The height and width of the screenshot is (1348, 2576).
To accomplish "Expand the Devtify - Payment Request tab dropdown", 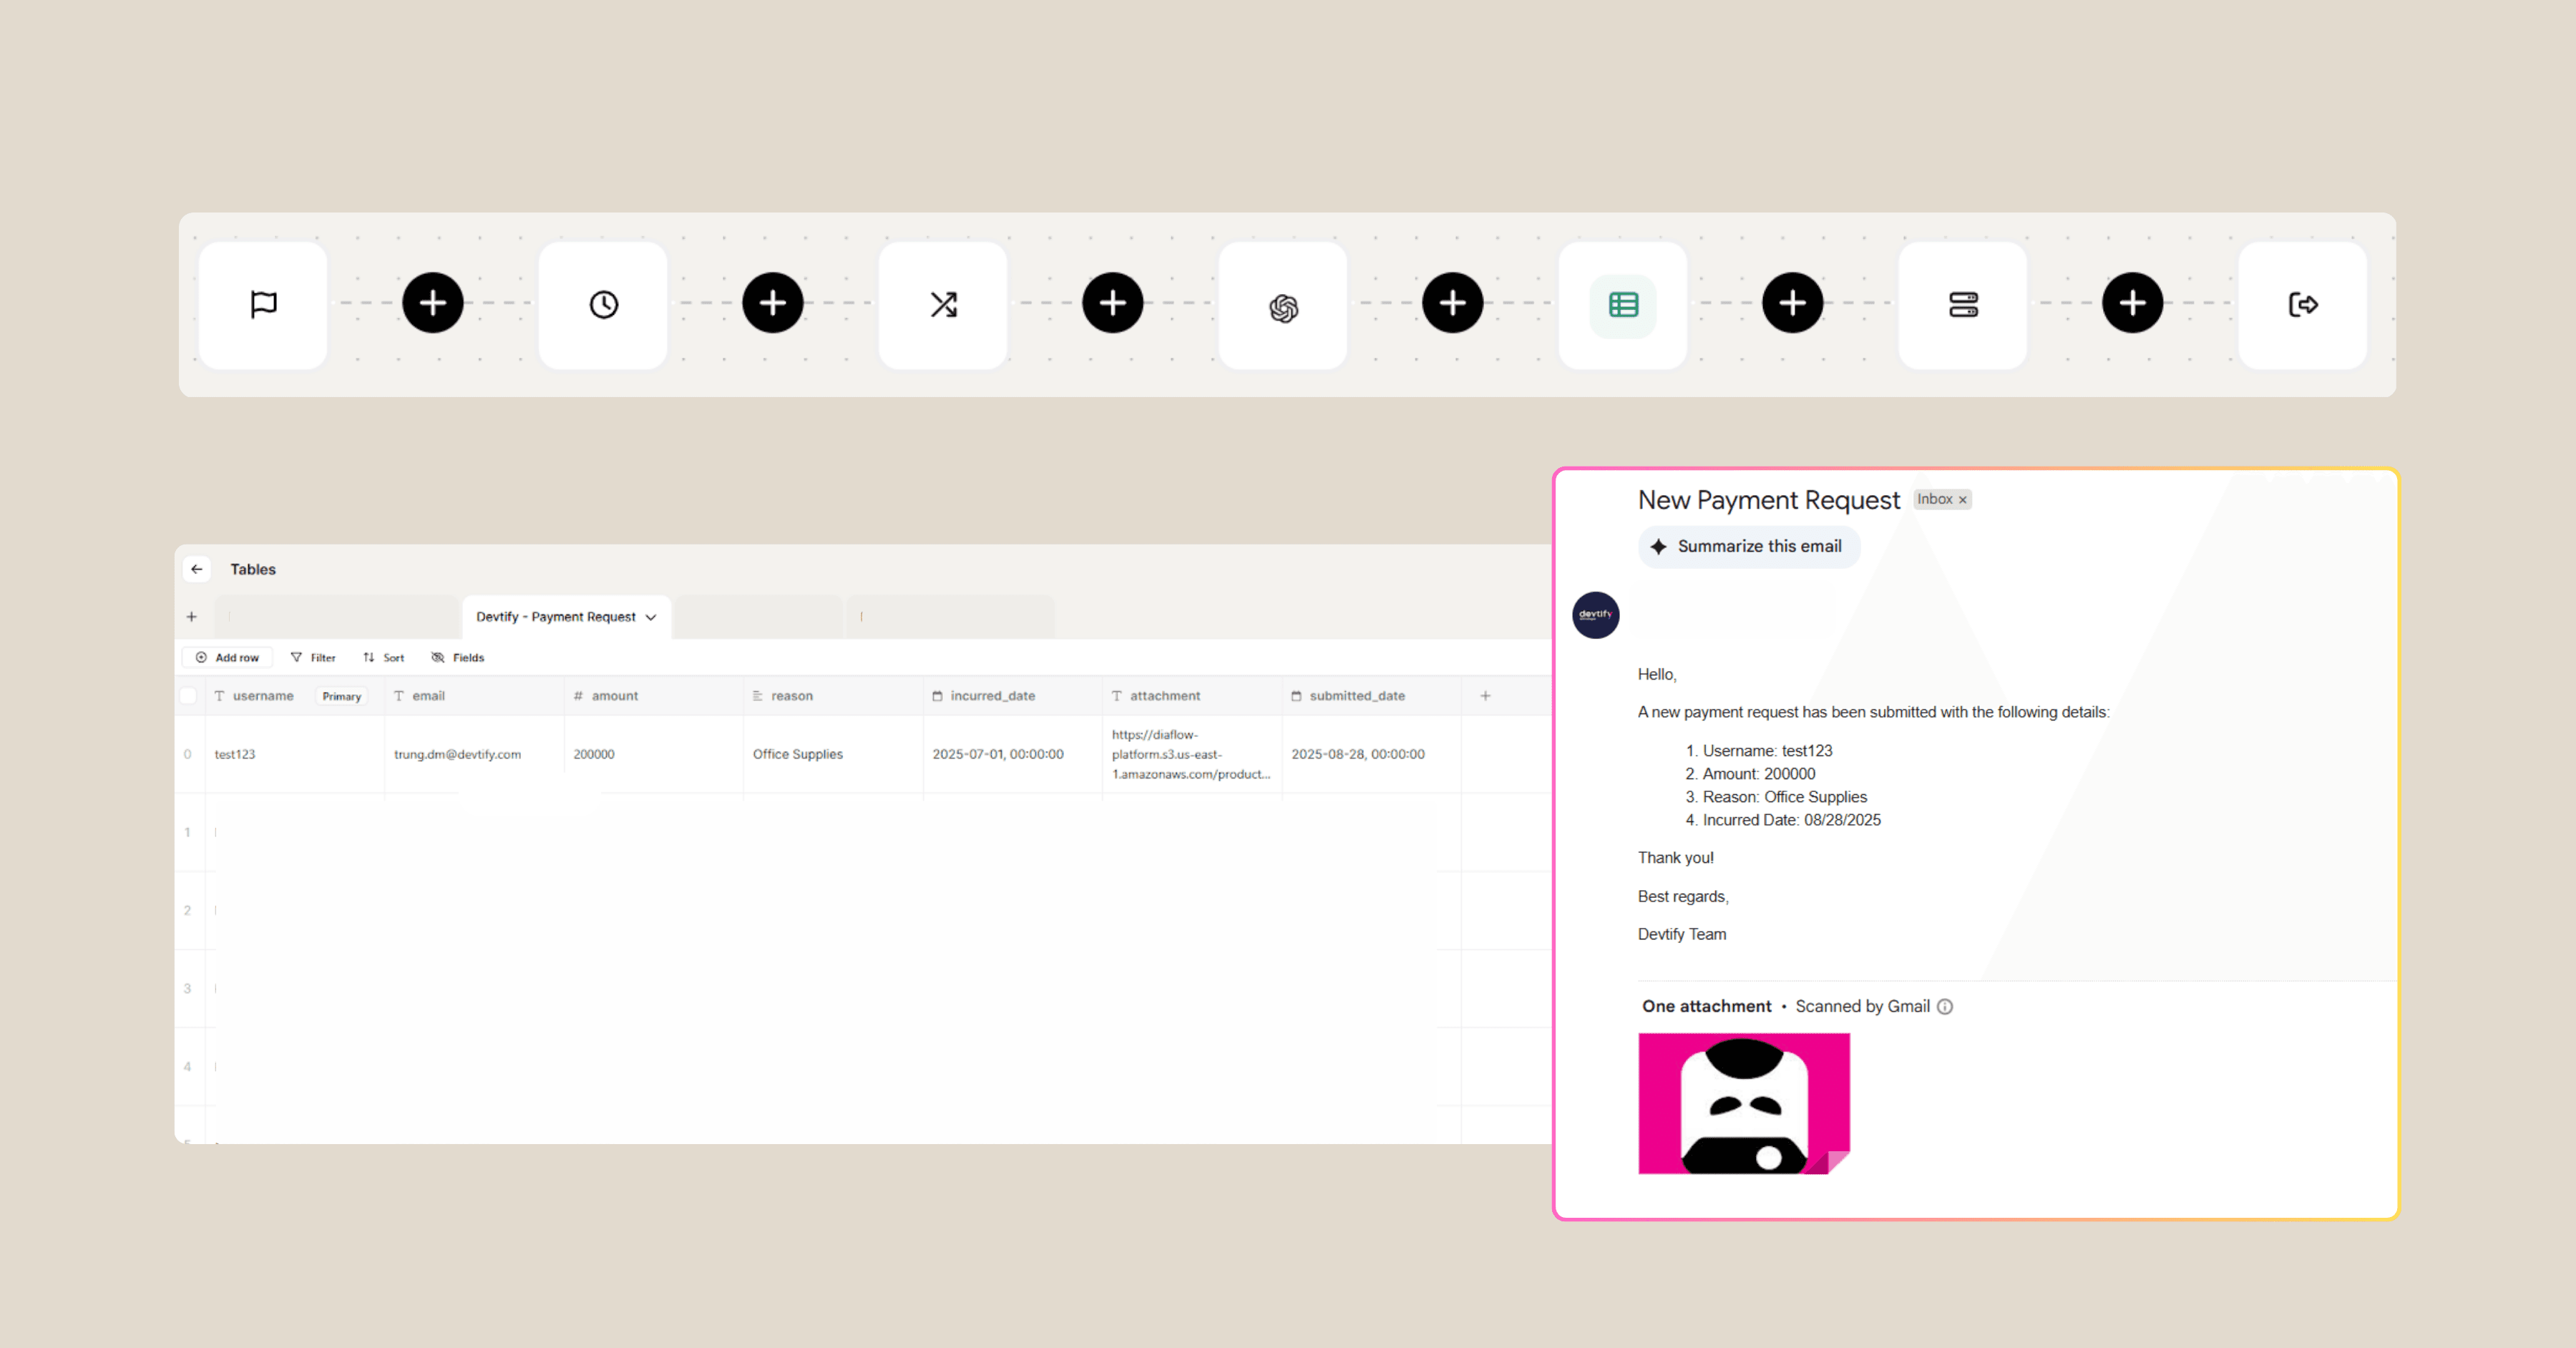I will tap(651, 617).
